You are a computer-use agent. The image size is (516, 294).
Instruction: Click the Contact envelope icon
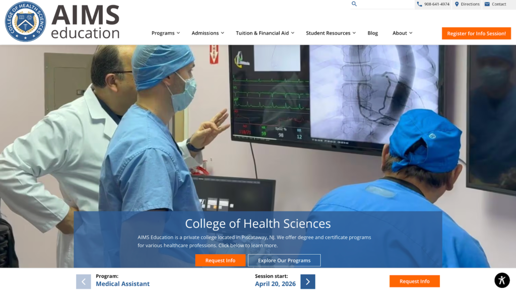(487, 4)
